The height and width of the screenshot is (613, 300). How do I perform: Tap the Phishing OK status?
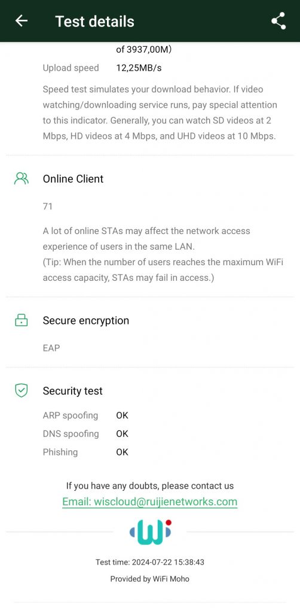[122, 452]
